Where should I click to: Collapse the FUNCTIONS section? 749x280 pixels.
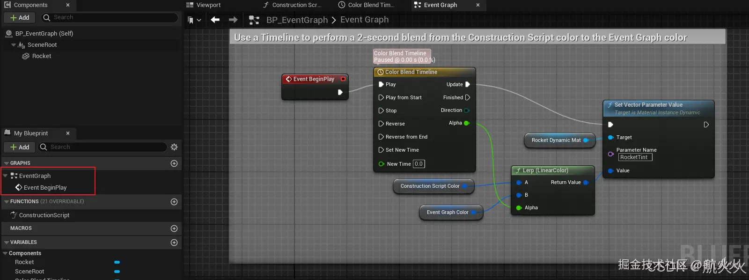pyautogui.click(x=7, y=202)
